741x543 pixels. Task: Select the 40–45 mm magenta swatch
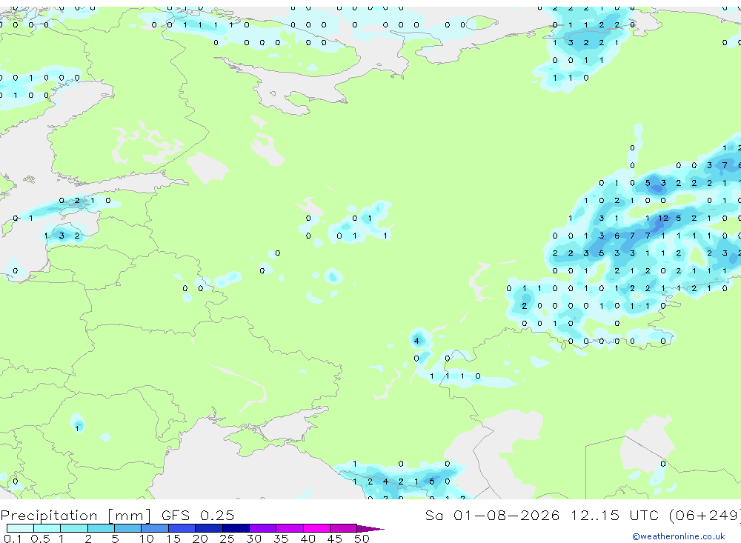click(x=316, y=528)
